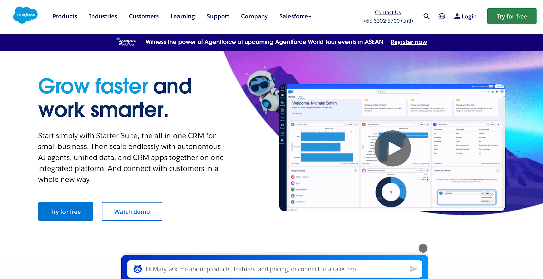543x279 pixels.
Task: Open the Company menu
Action: 254,16
